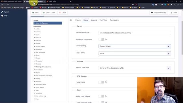Expand the Cache component chevron

coord(34,35)
